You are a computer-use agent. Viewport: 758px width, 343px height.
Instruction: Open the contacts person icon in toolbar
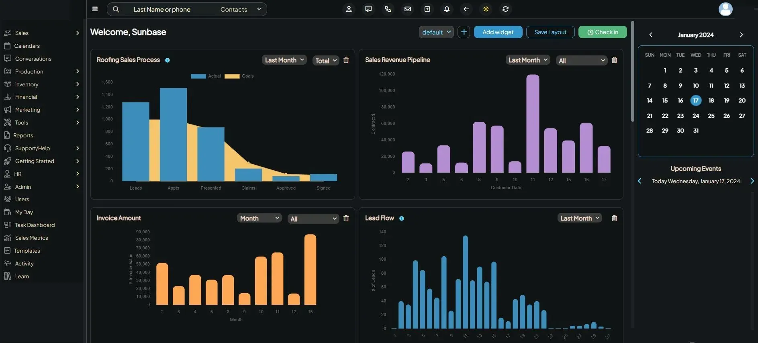point(349,9)
